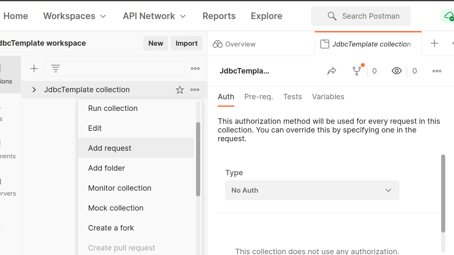The height and width of the screenshot is (255, 454).
Task: Open the API Network dropdown
Action: [x=155, y=16]
